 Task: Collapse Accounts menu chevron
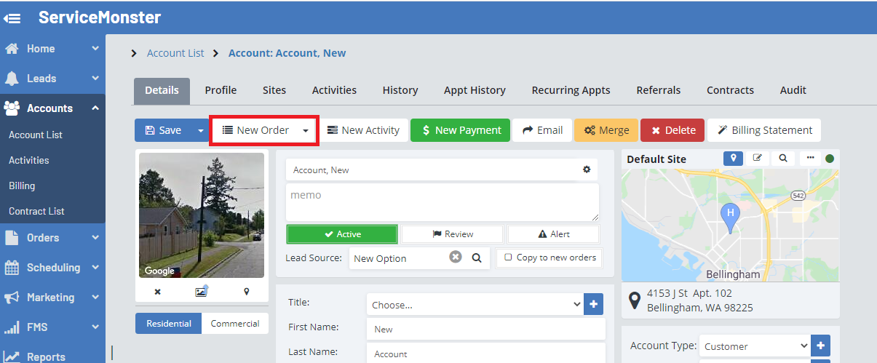95,108
